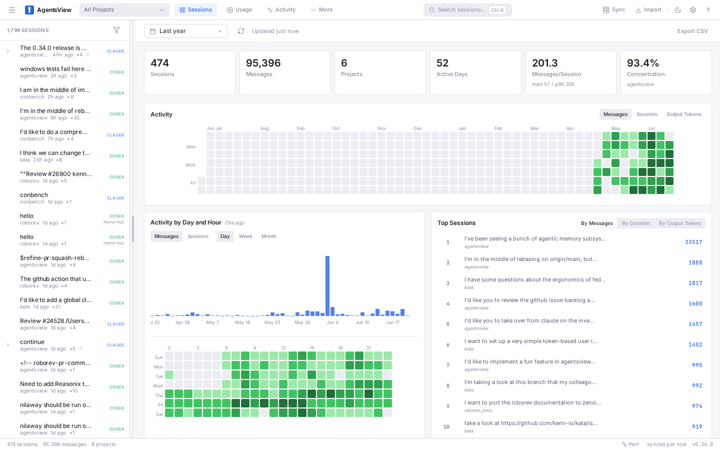Focus the Search sessions field
The width and height of the screenshot is (720, 450).
(467, 10)
